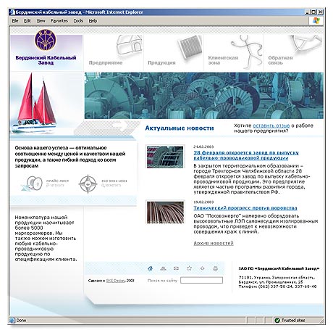Screen dimensions: 333x330
Task: Click the round BKZ factory logo
Action: (46, 40)
